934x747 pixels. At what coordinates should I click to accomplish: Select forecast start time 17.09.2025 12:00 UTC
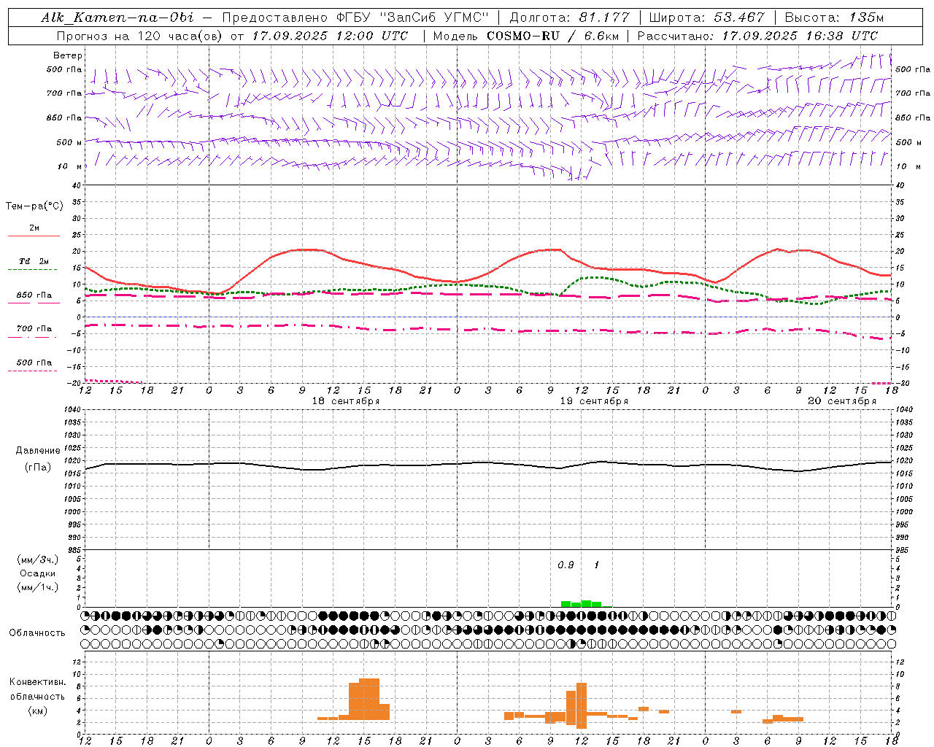[x=330, y=36]
